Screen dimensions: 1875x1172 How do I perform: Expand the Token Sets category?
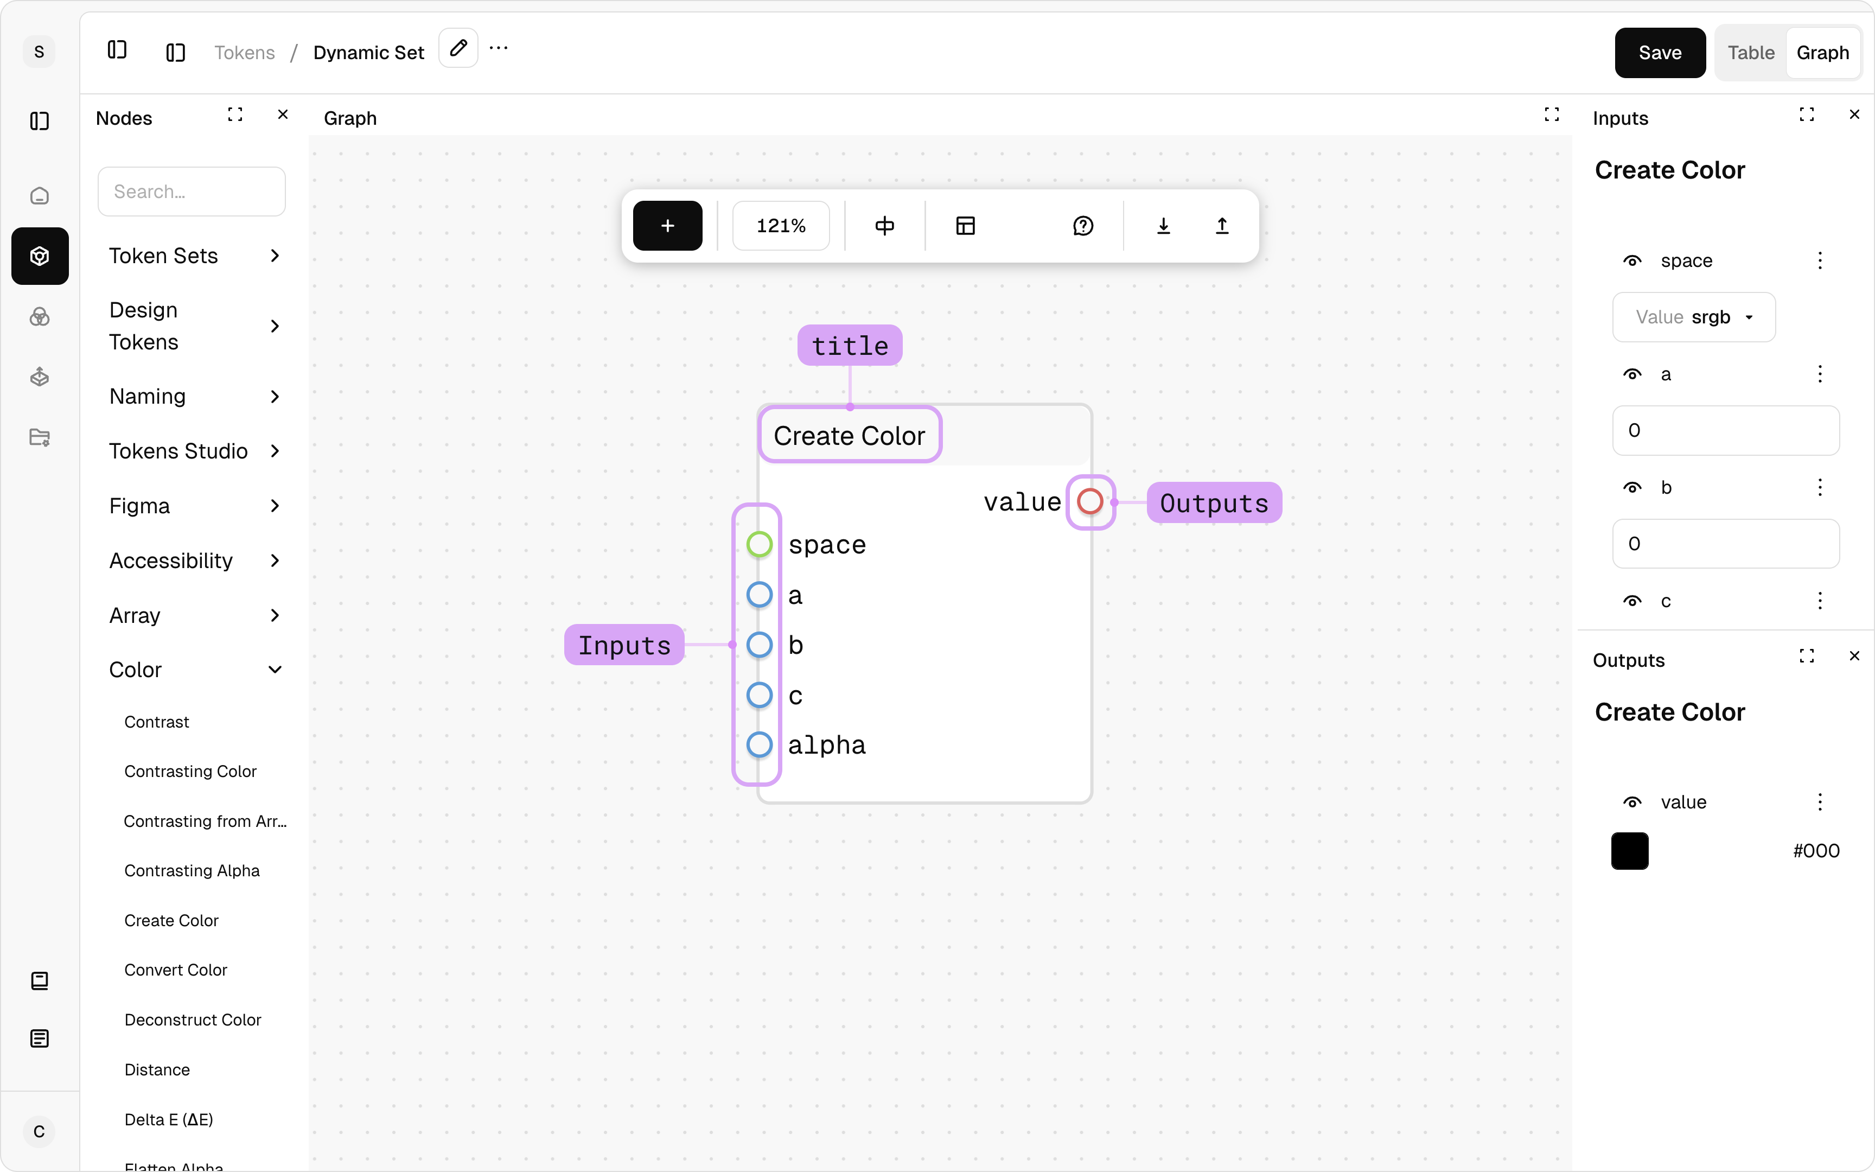[195, 256]
